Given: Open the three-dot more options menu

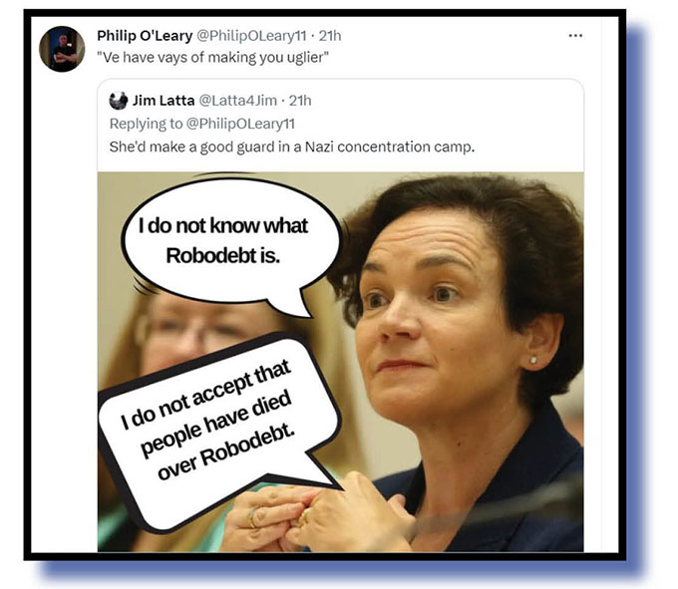Looking at the screenshot, I should [575, 36].
